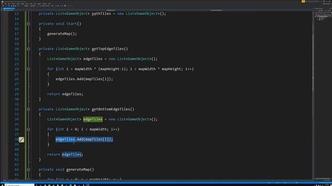Click return edgeTiles statement on line 29
The image size is (332, 186).
65,94
